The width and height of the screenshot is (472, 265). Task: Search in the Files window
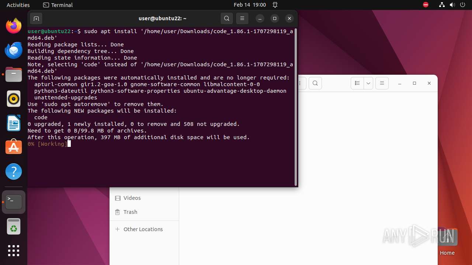315,83
